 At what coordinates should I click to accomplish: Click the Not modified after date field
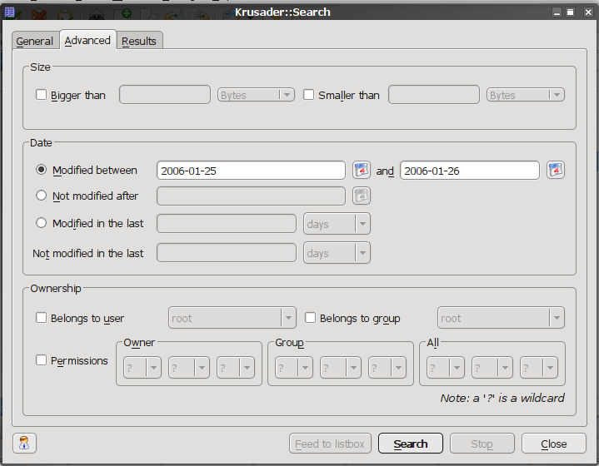[251, 196]
